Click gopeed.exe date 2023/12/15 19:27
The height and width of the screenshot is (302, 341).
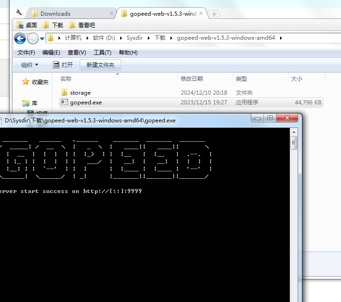point(204,103)
